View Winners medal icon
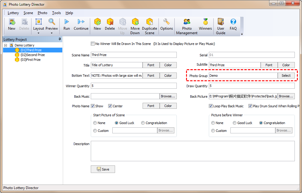The image size is (302, 193). 205,22
